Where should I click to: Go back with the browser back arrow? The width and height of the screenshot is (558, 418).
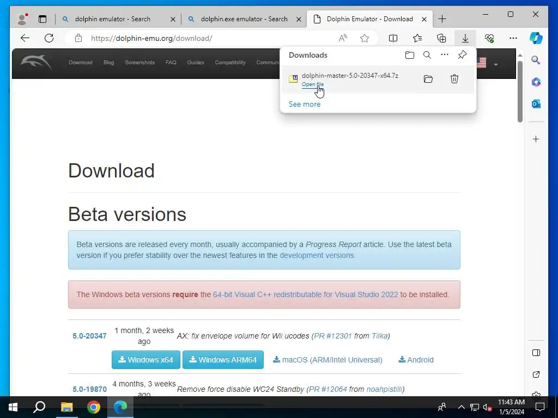(x=25, y=38)
